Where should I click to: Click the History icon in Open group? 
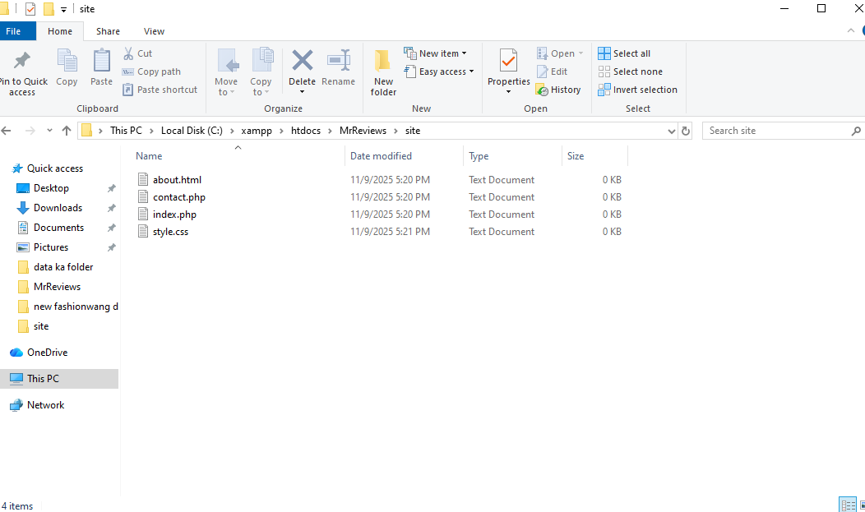pyautogui.click(x=558, y=90)
